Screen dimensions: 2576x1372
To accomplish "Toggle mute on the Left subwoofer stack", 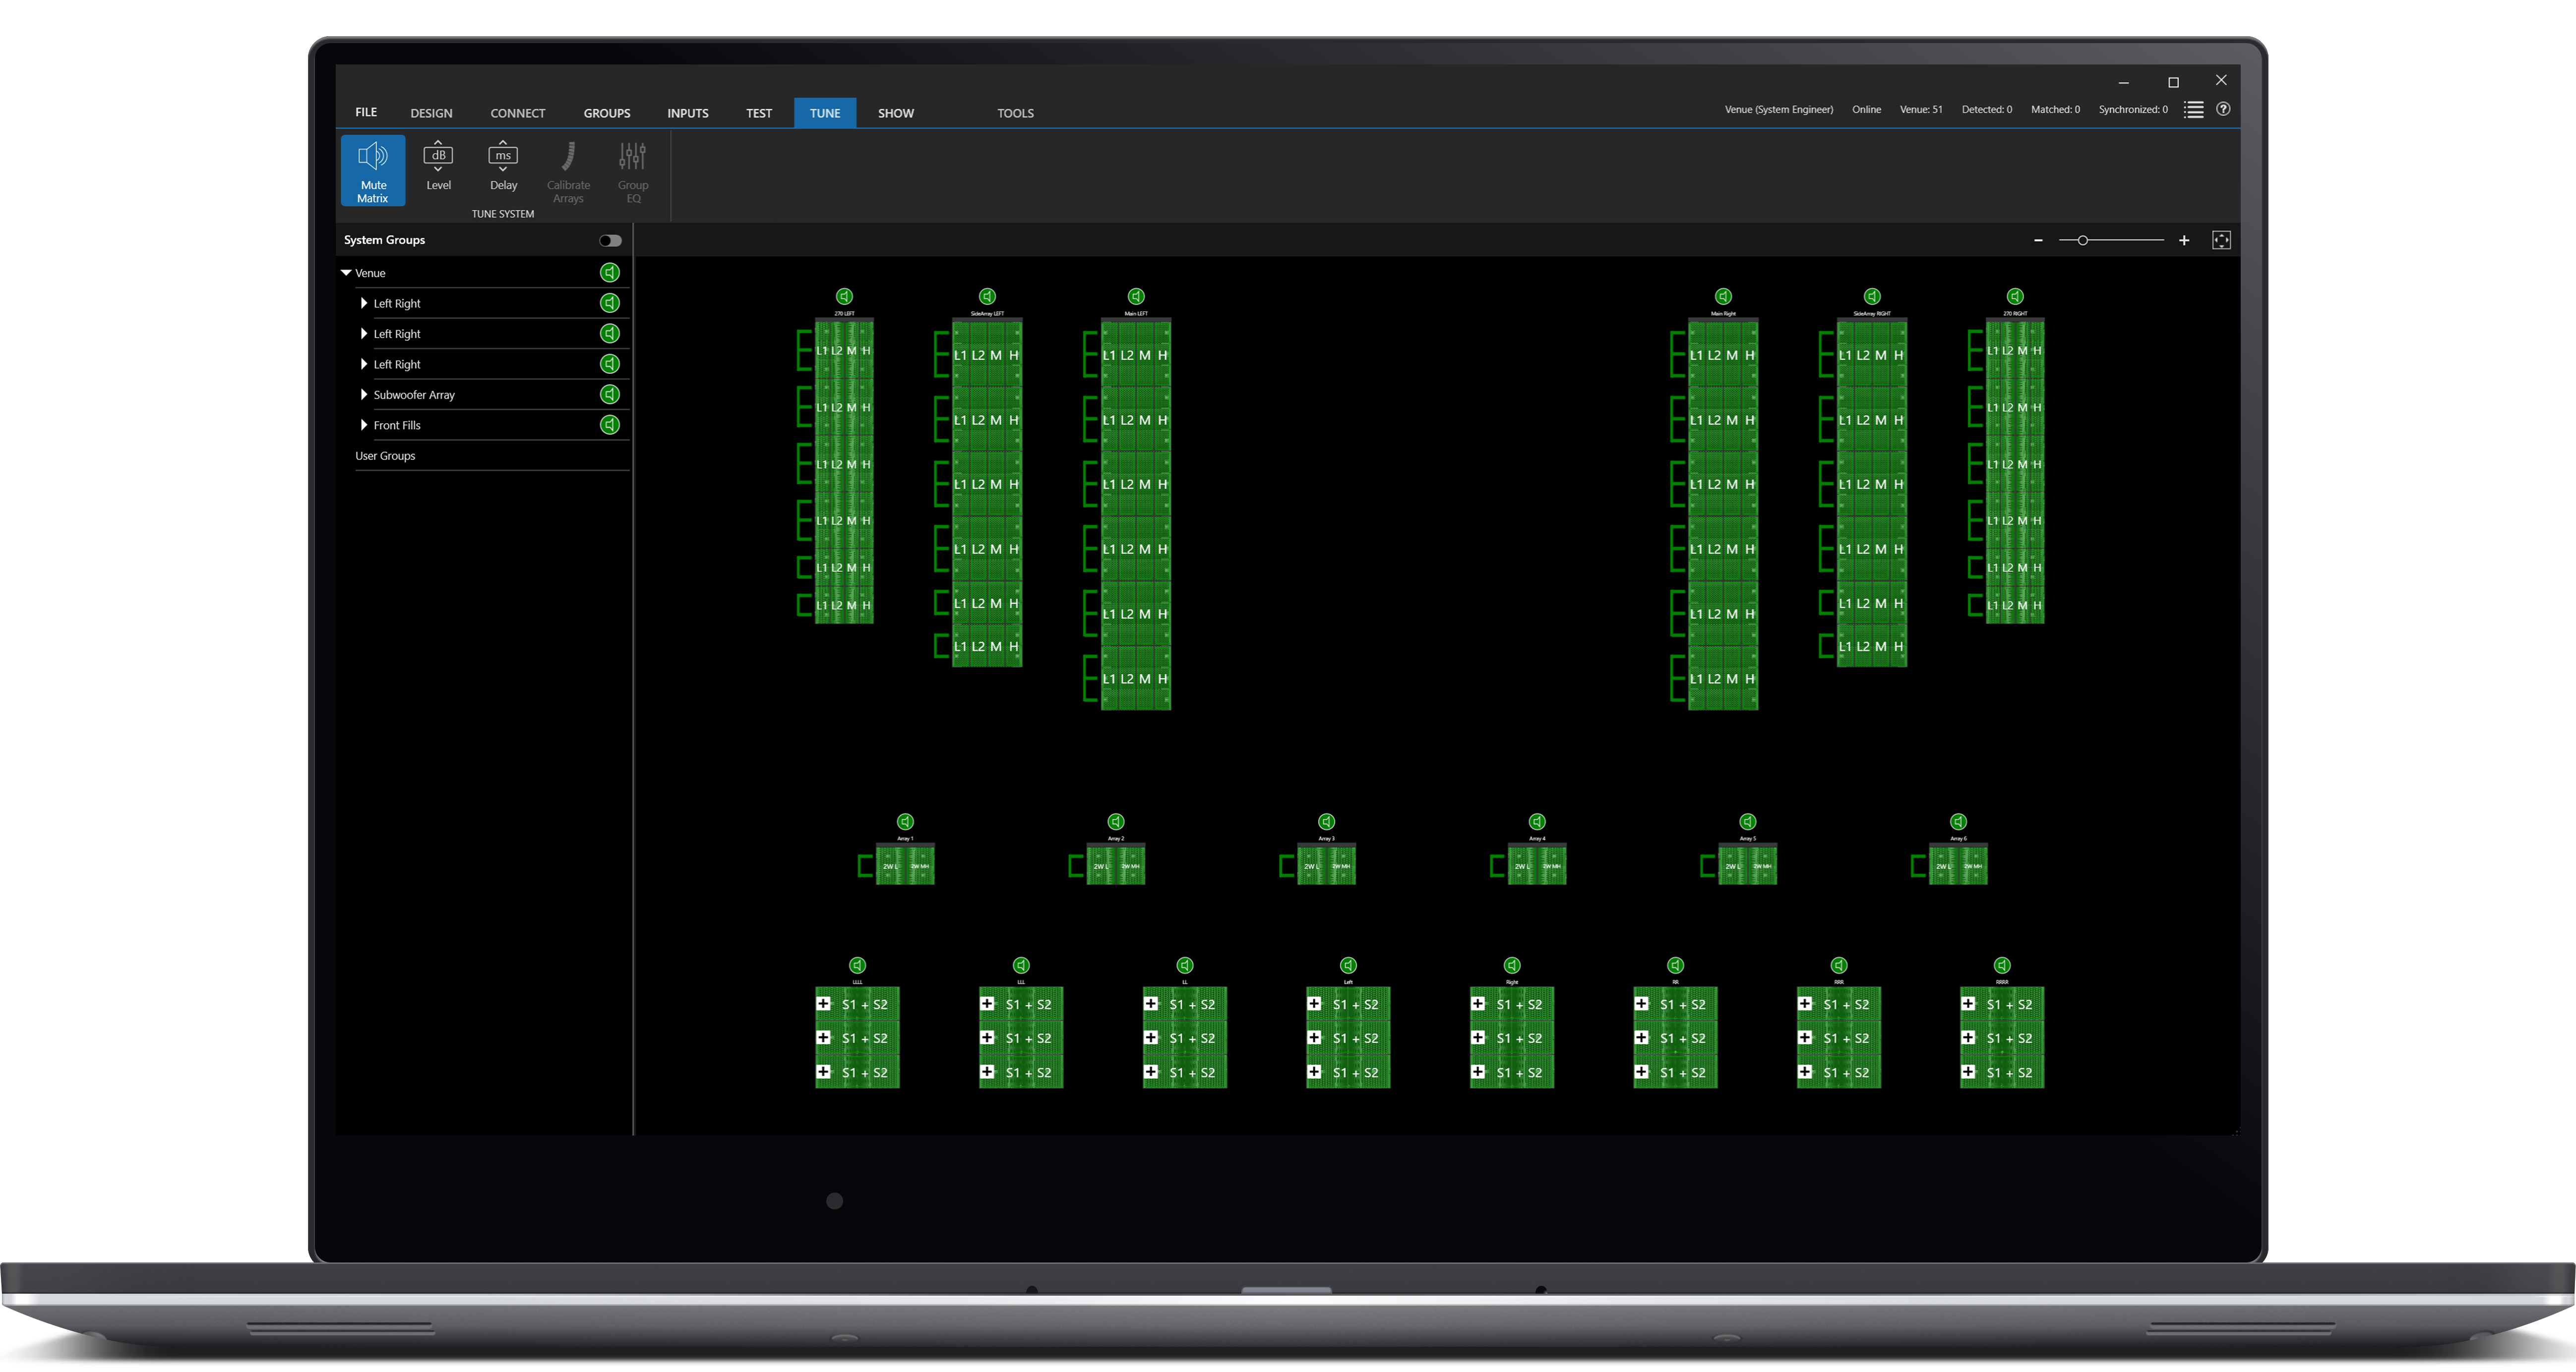I will (1348, 965).
